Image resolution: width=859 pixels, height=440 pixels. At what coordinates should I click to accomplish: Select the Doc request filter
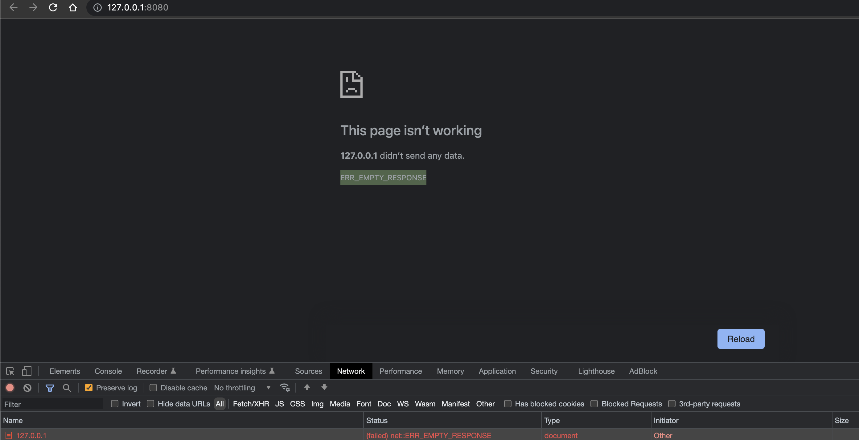tap(384, 404)
